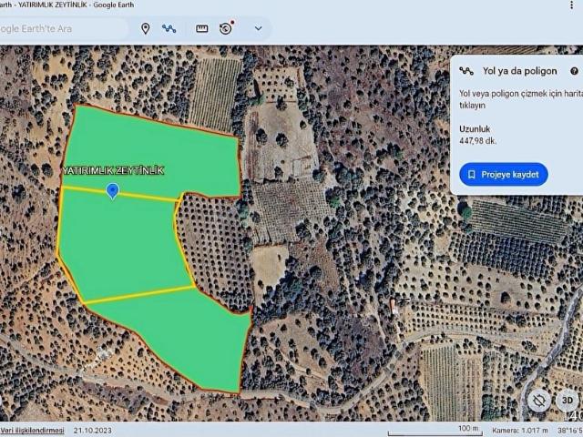583x437 pixels.
Task: Click the blue placemark pin on map
Action: (x=112, y=190)
